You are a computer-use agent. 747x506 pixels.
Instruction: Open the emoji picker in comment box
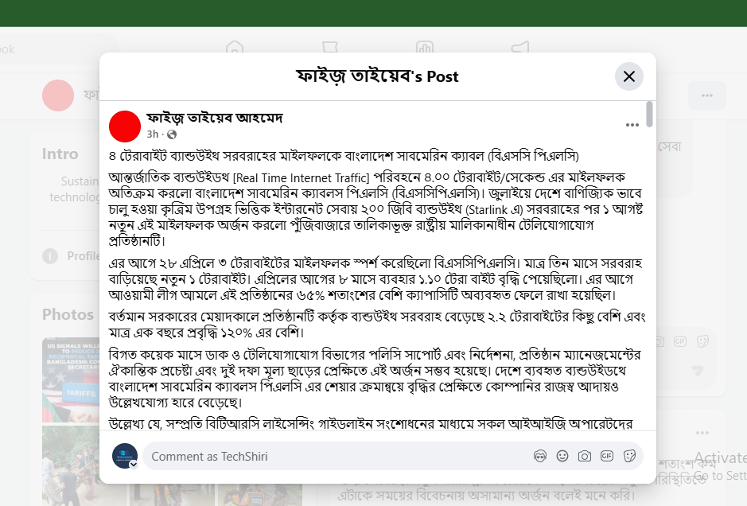click(562, 456)
